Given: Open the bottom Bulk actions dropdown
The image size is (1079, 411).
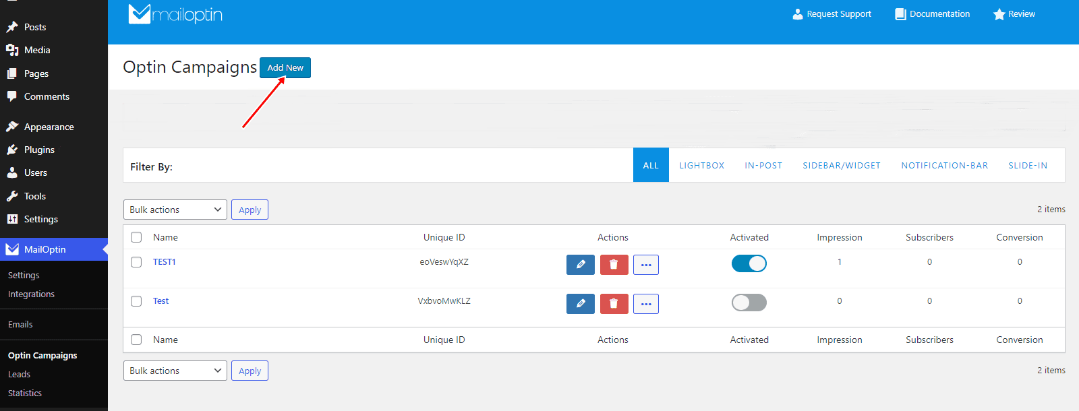Looking at the screenshot, I should (x=175, y=371).
